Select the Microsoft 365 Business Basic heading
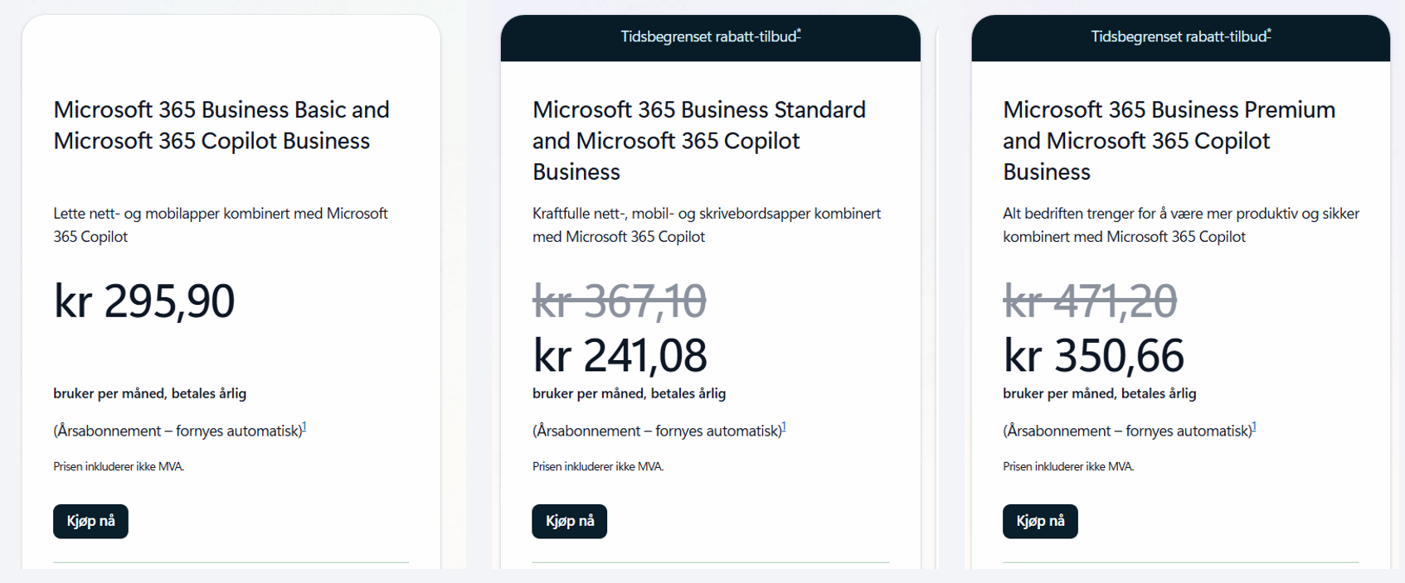 [221, 125]
